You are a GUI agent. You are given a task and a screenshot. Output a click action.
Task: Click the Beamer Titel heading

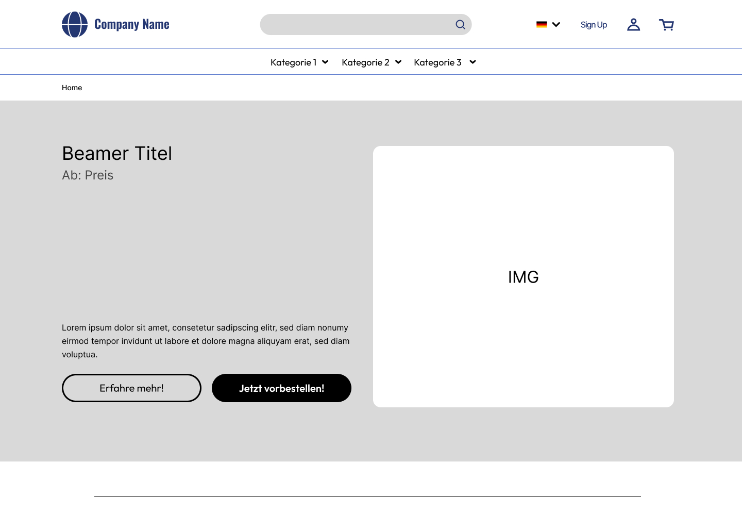coord(117,154)
